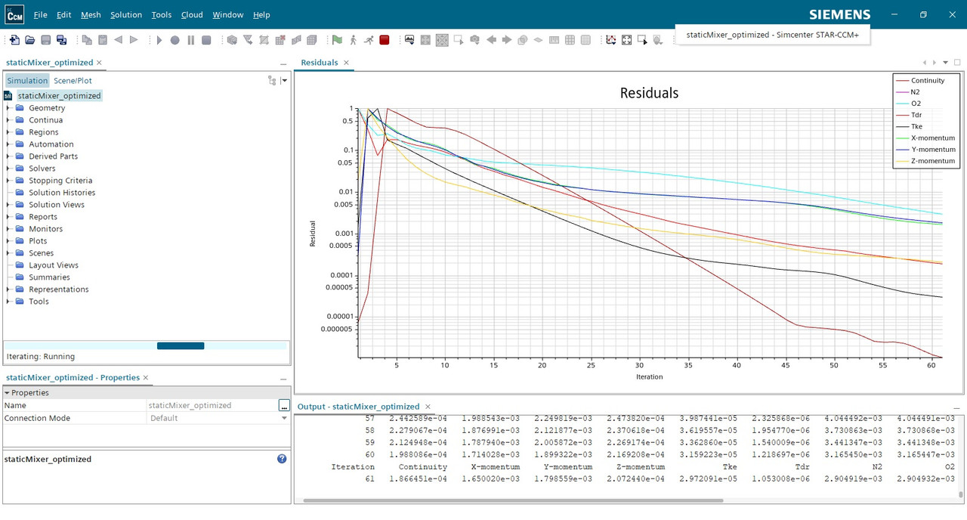Click the Paste clipboard icon
The height and width of the screenshot is (520, 967).
[103, 40]
